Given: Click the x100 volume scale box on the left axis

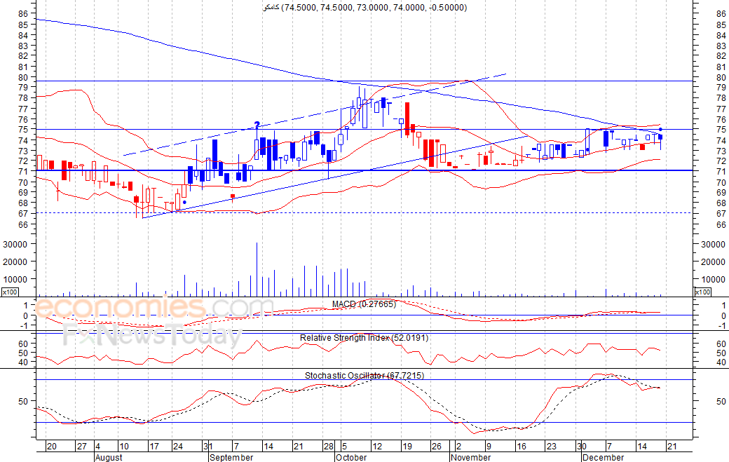Looking at the screenshot, I should point(10,292).
